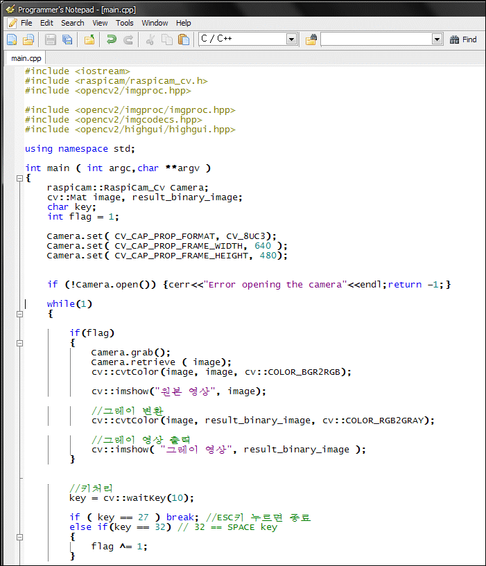Click CV_CAP_PROP_FORMAT in the code
This screenshot has height=566, width=486.
(x=164, y=236)
